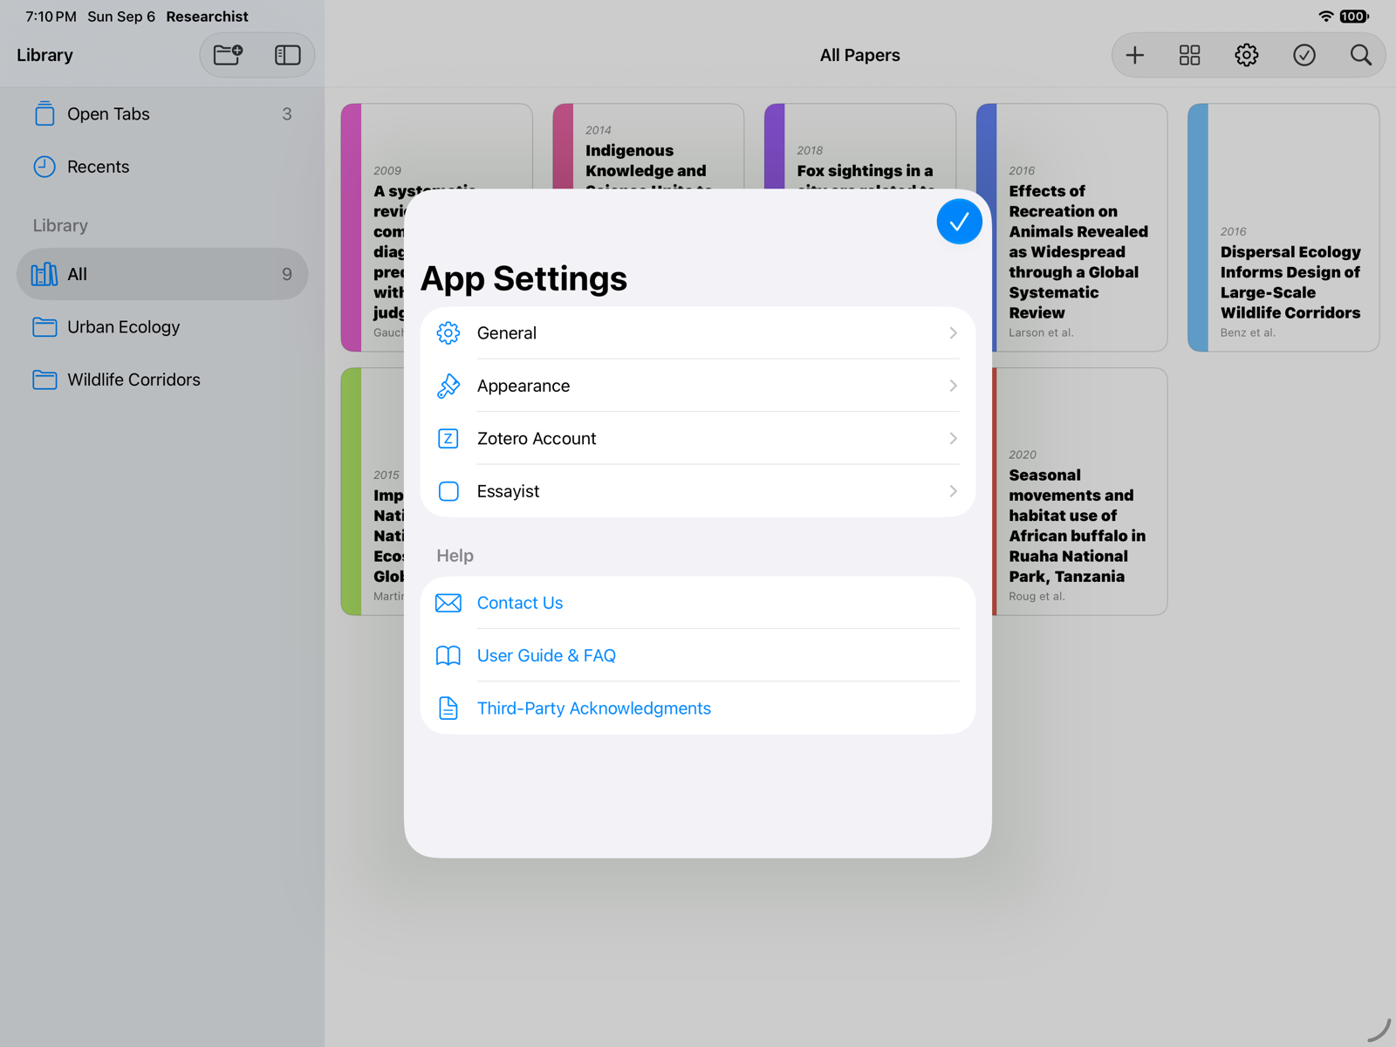
Task: Select All library in sidebar
Action: coord(162,274)
